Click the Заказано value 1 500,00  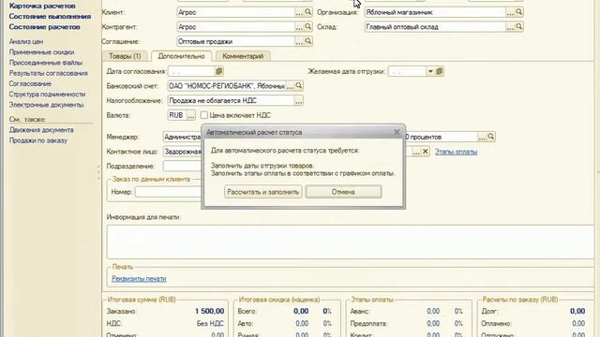tap(210, 311)
